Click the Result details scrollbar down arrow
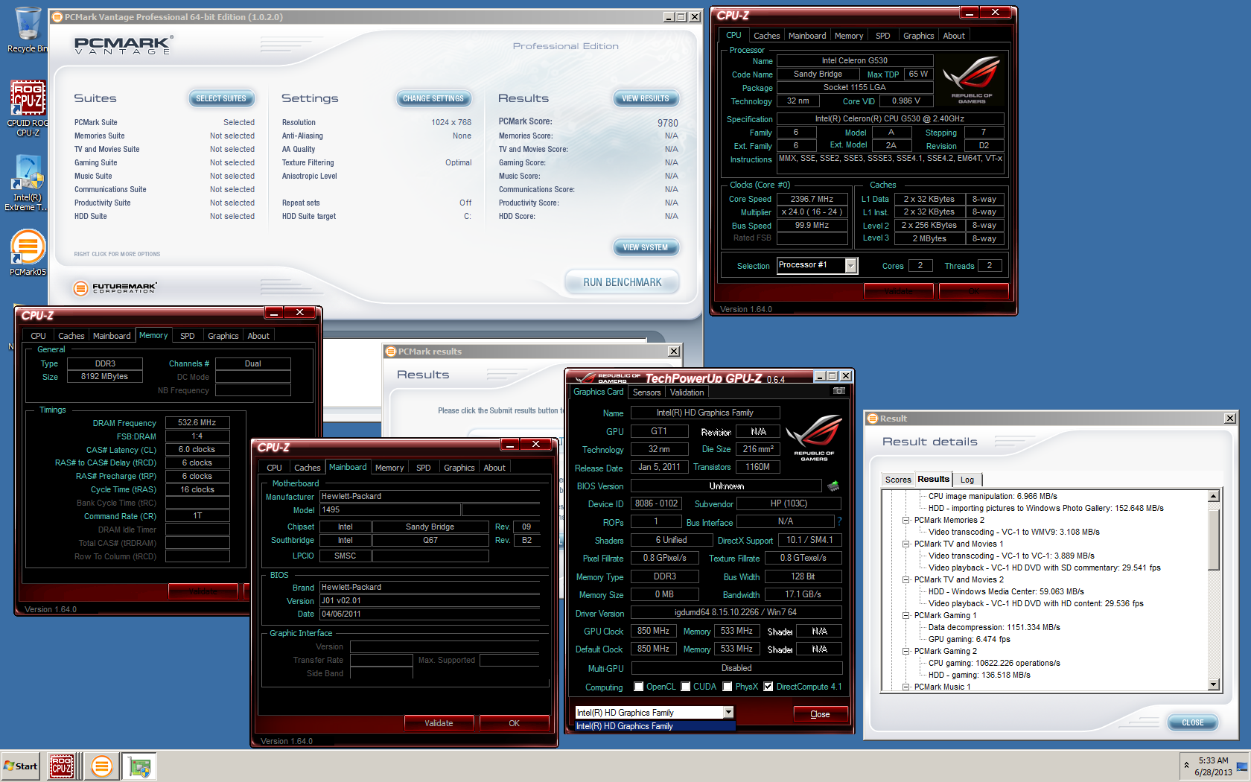Screen dimensions: 1251x782 coord(1213,684)
